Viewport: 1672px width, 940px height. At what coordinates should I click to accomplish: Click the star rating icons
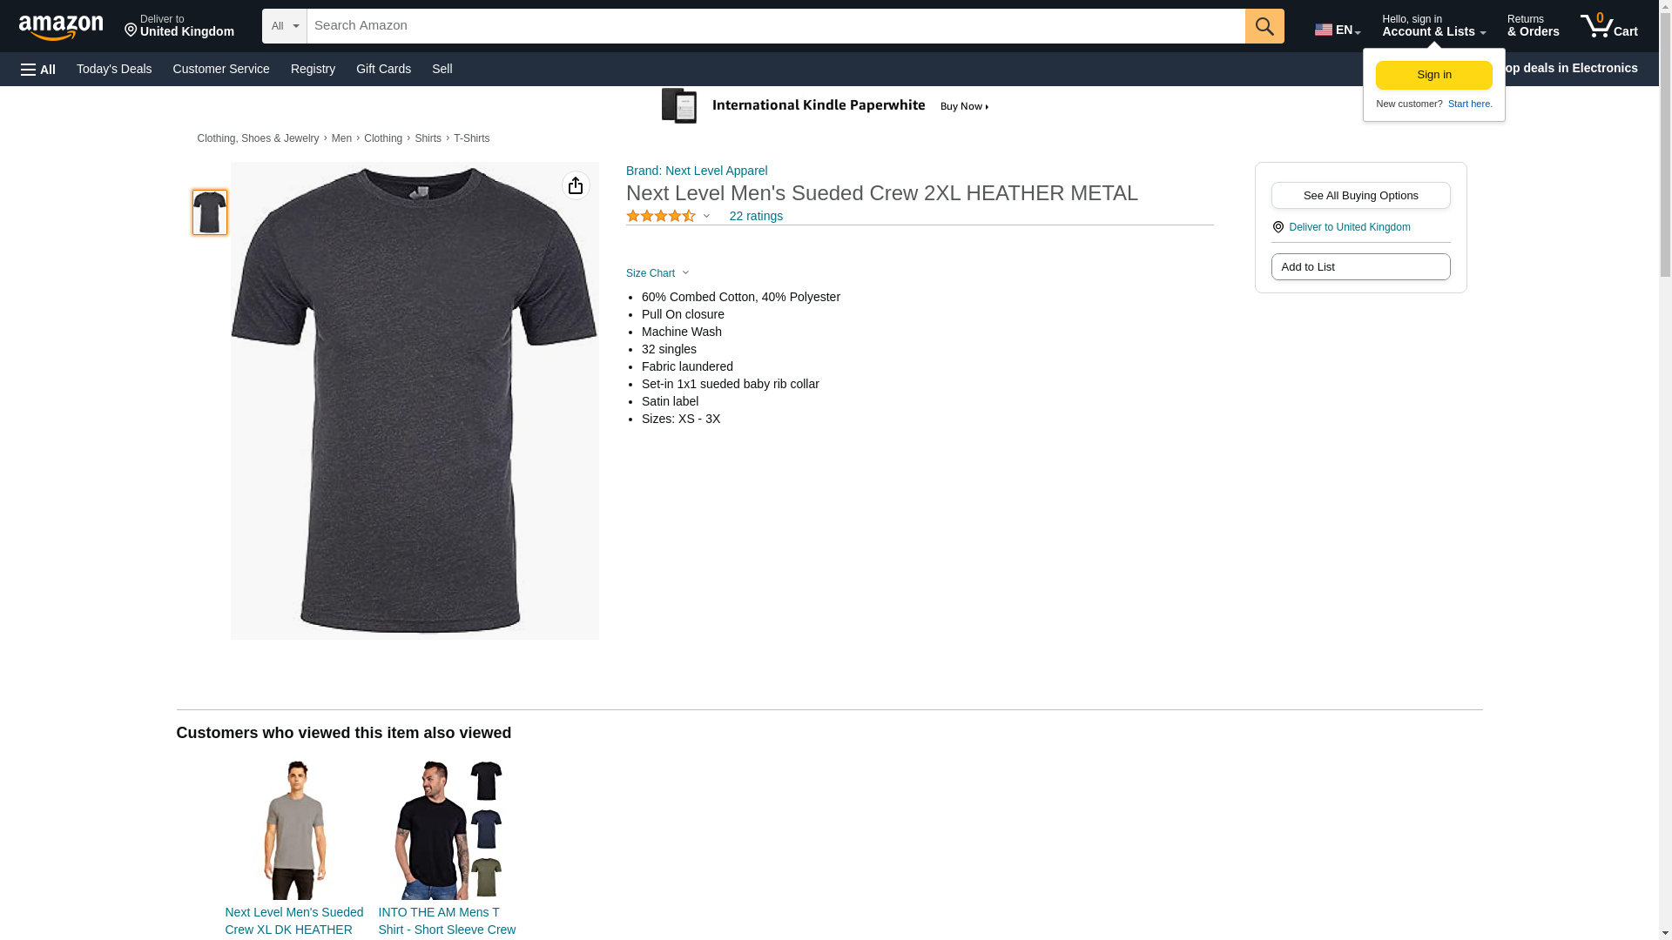[661, 216]
